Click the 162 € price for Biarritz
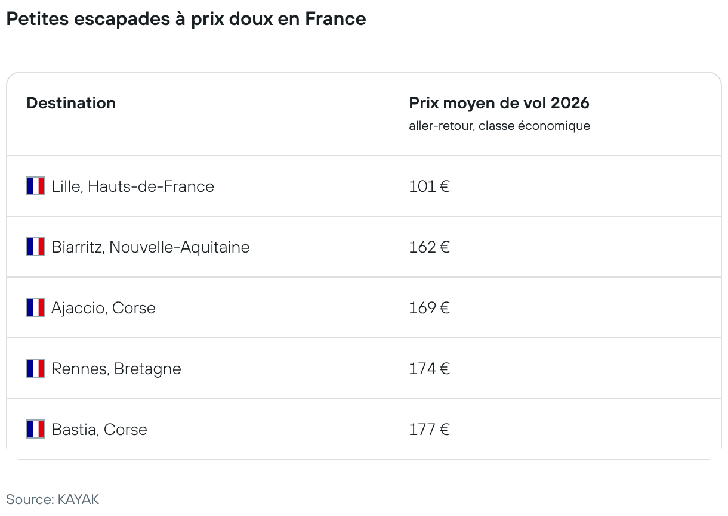The width and height of the screenshot is (728, 516). (429, 247)
